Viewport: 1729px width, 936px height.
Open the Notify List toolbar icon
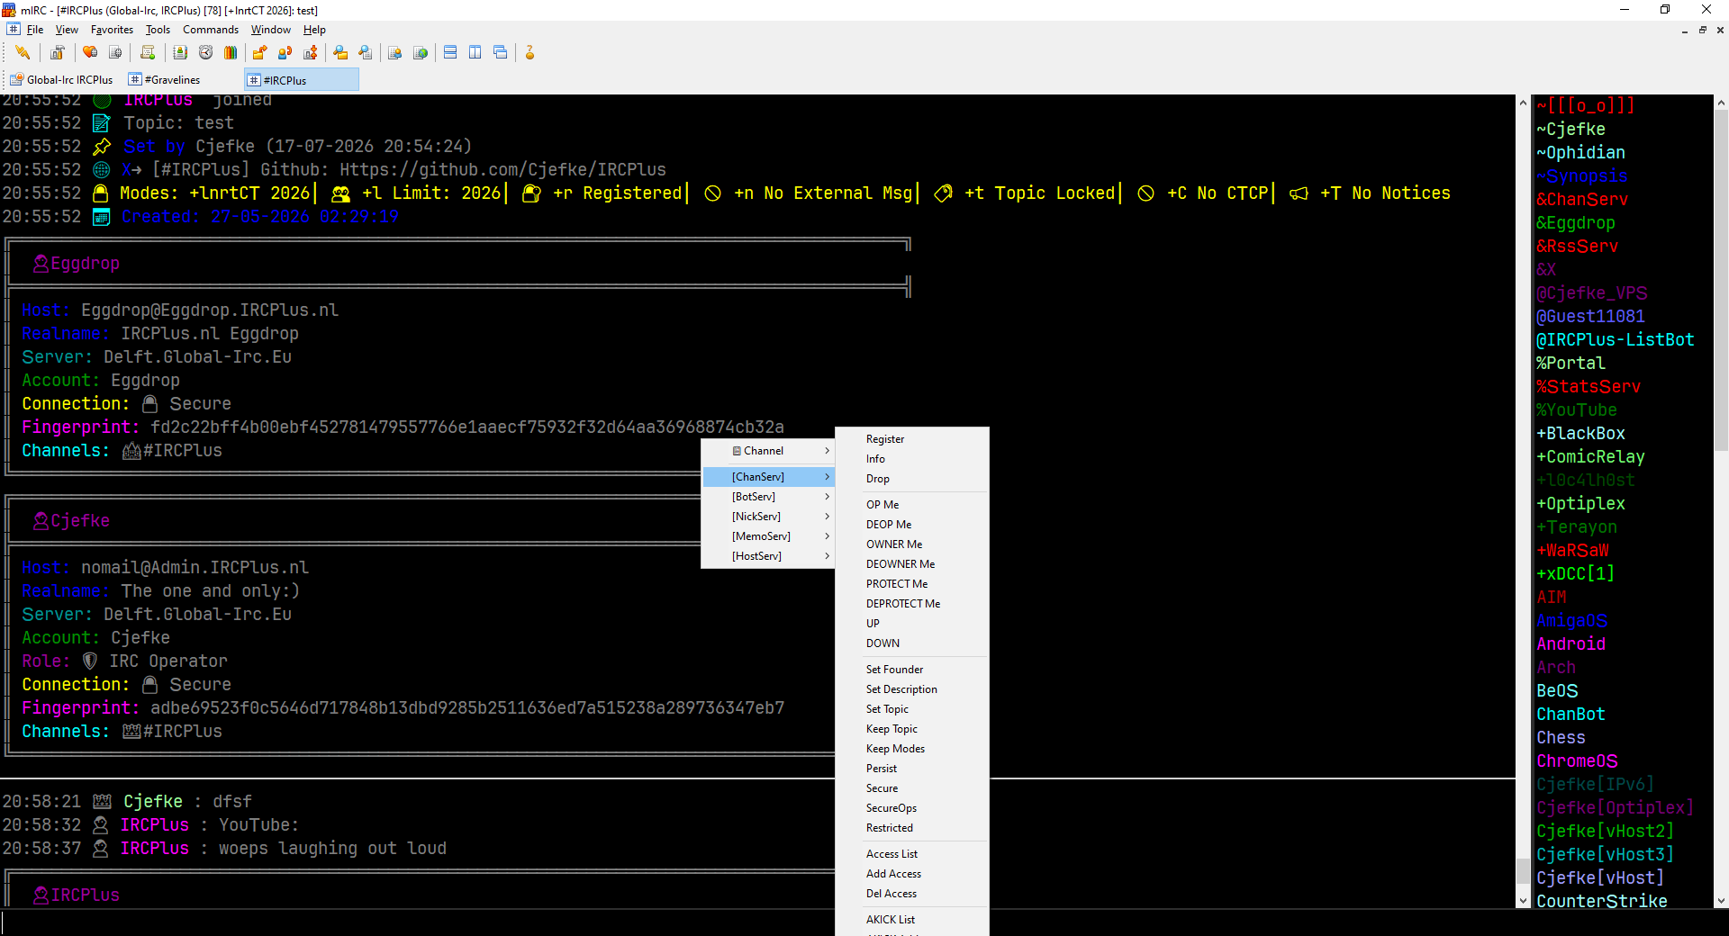[x=395, y=52]
